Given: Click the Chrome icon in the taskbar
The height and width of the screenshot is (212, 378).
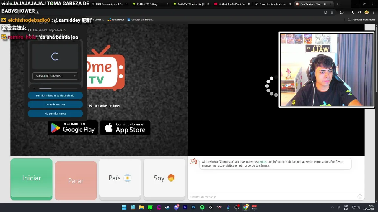Looking at the screenshot, I should (245, 207).
